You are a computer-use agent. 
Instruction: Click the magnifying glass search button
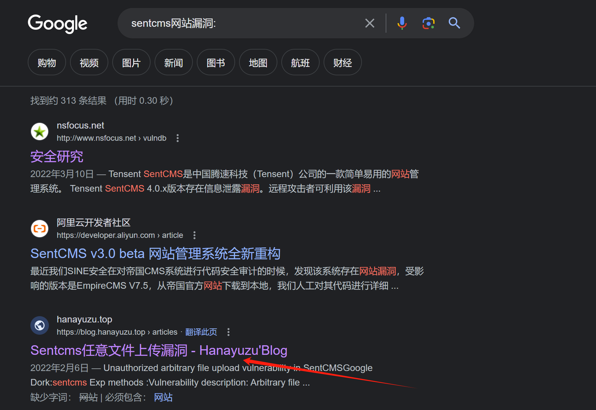454,23
